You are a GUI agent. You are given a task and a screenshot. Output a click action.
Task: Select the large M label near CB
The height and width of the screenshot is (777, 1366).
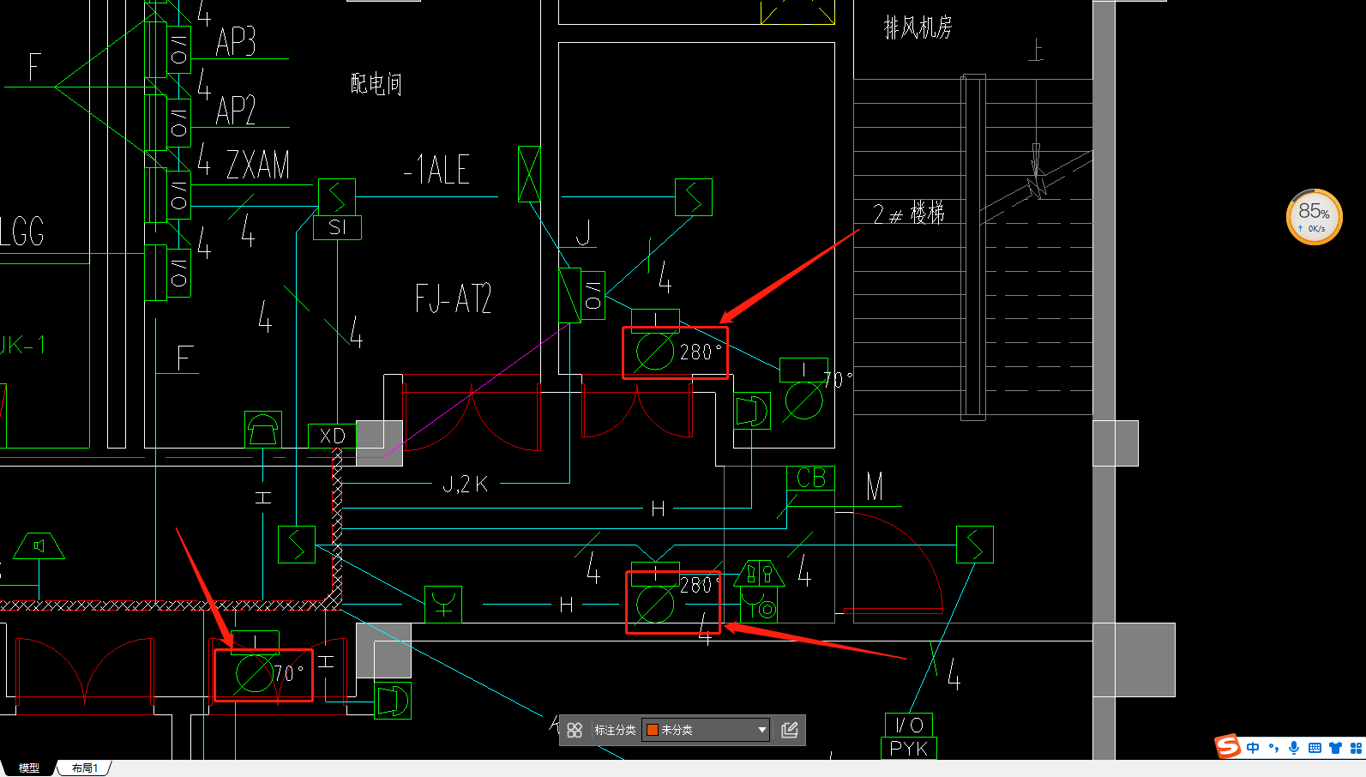(875, 487)
